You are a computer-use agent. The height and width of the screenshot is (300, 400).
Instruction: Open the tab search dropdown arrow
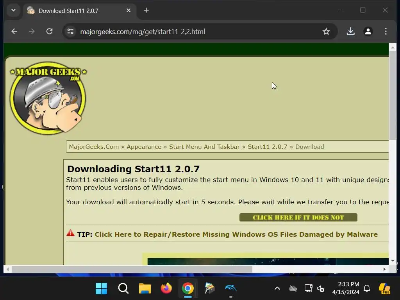pyautogui.click(x=14, y=11)
